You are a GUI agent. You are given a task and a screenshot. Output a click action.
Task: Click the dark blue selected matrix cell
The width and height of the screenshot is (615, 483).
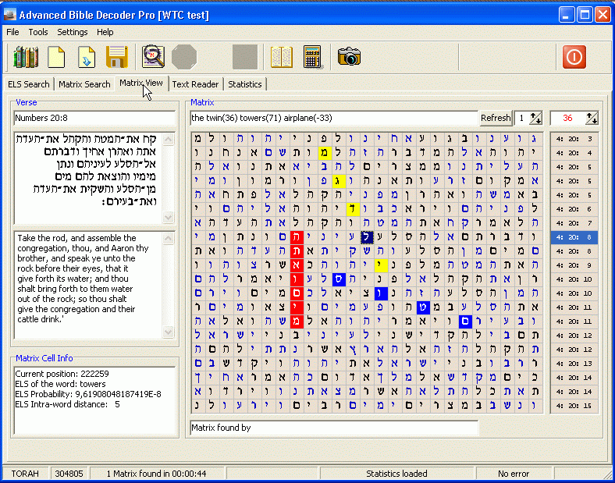click(367, 237)
